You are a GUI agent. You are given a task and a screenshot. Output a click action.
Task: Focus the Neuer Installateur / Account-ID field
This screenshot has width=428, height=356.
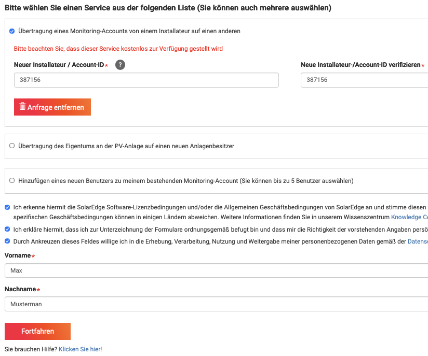146,80
